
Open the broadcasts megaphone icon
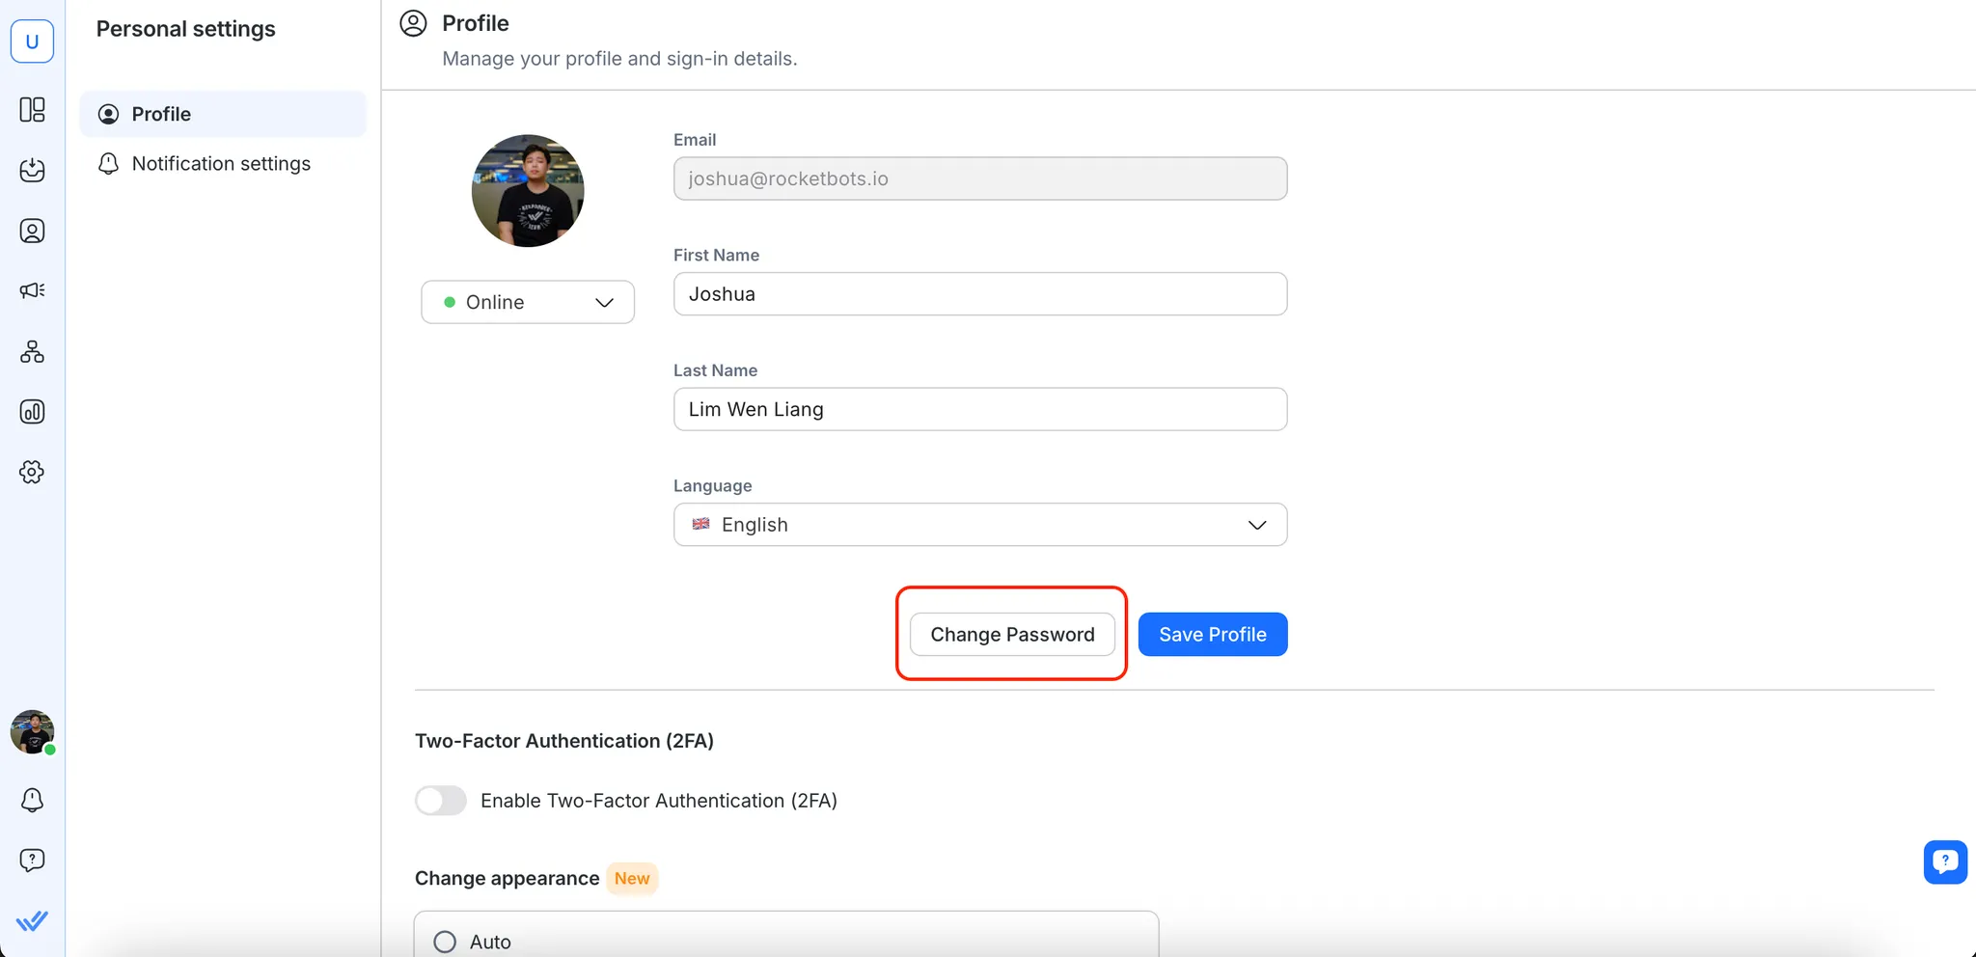pyautogui.click(x=32, y=290)
